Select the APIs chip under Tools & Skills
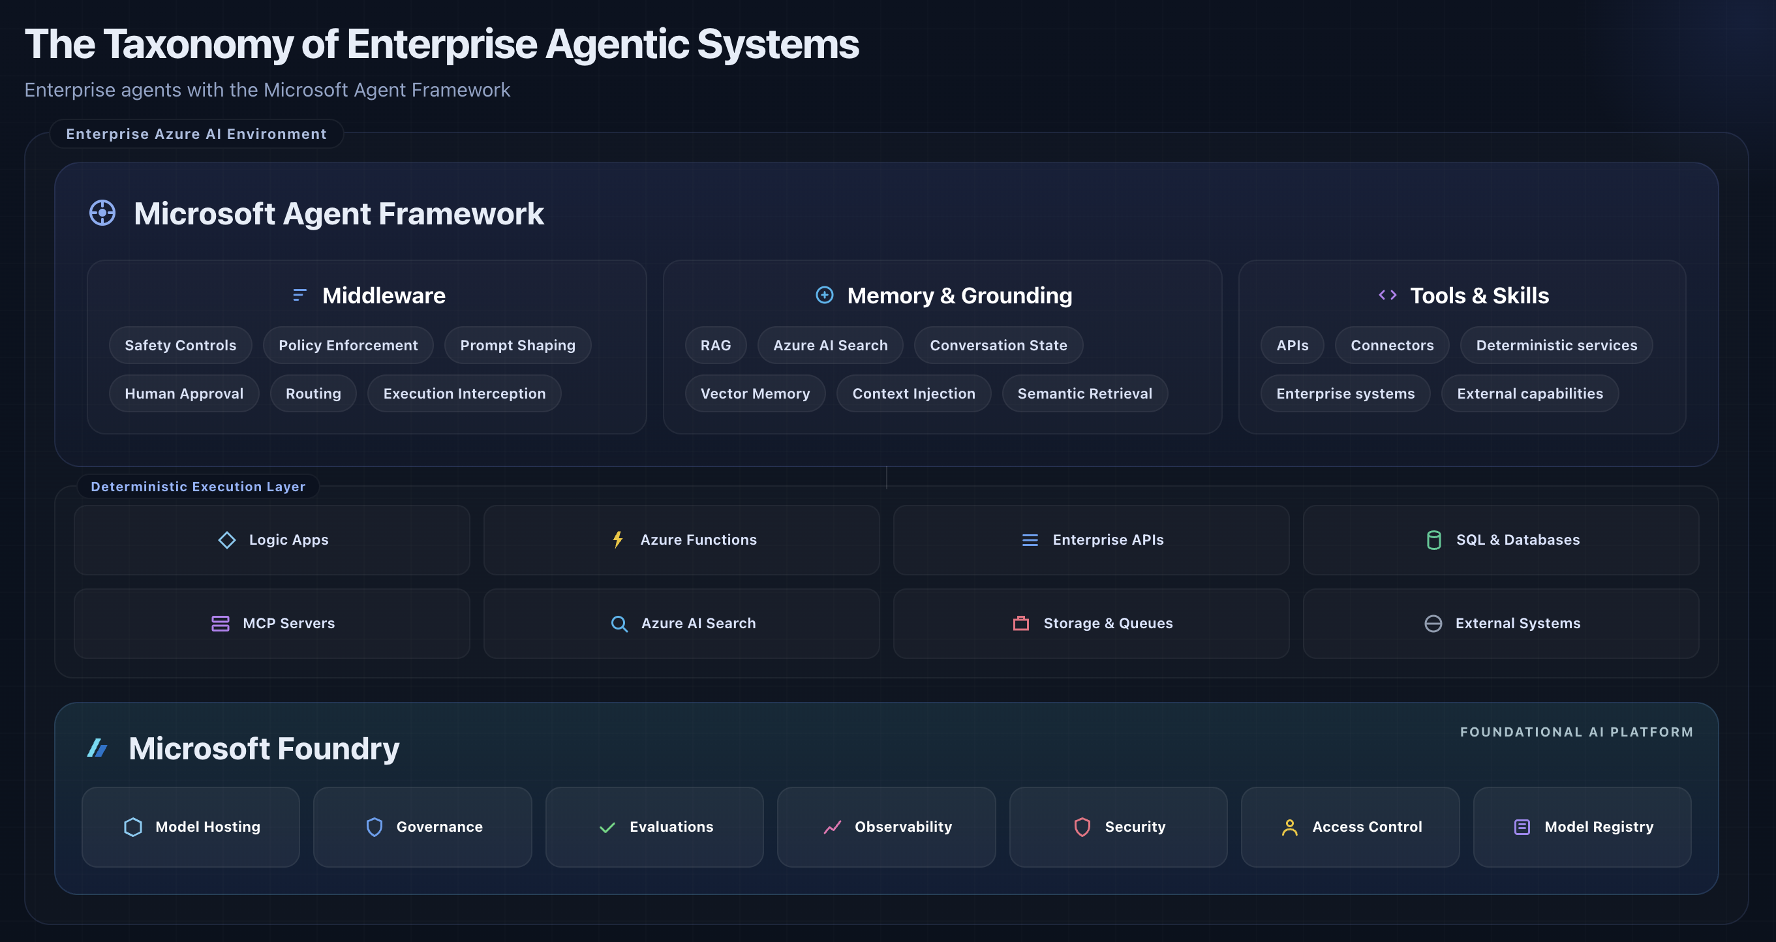The image size is (1776, 942). point(1293,345)
